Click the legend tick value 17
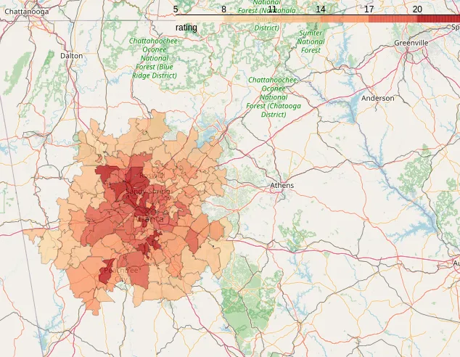 click(x=369, y=9)
